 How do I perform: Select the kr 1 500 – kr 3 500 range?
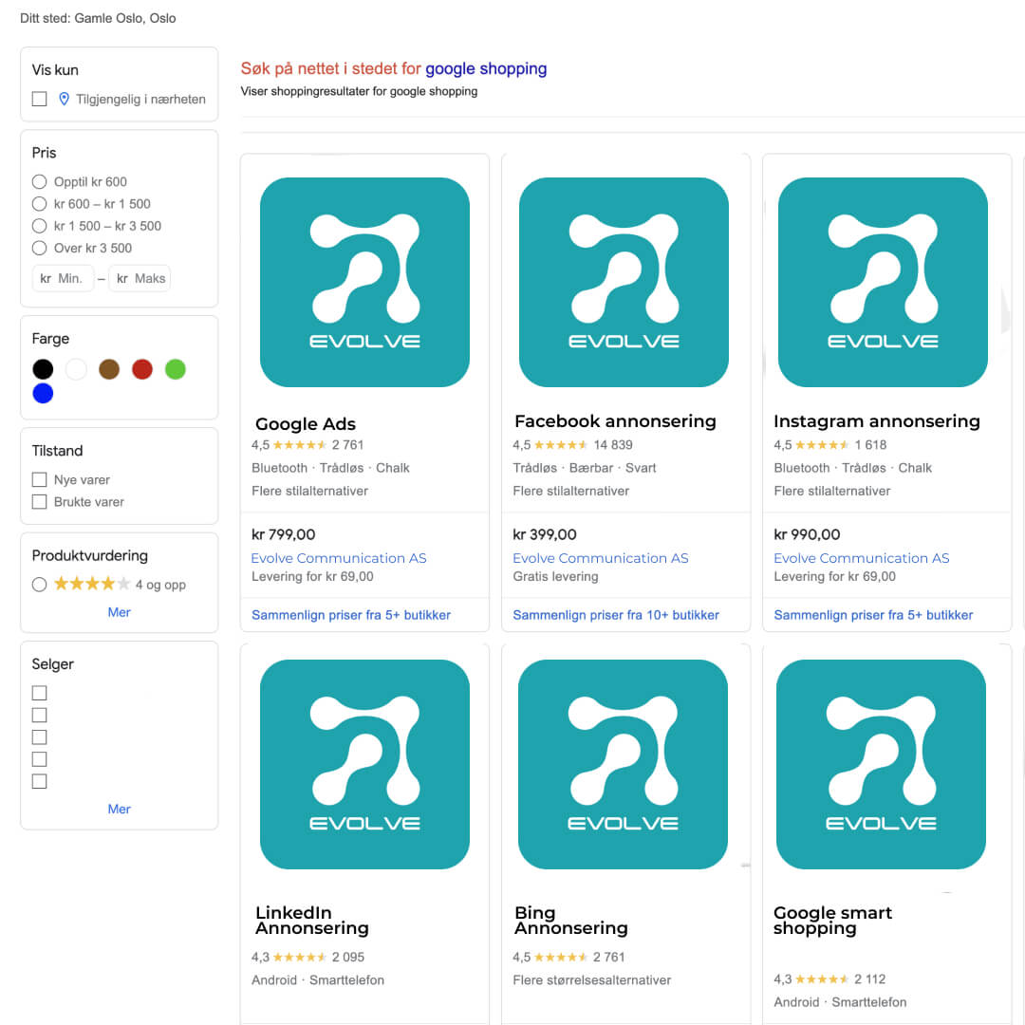tap(39, 226)
